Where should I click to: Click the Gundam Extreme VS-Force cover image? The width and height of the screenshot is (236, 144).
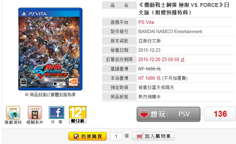[x=50, y=49]
